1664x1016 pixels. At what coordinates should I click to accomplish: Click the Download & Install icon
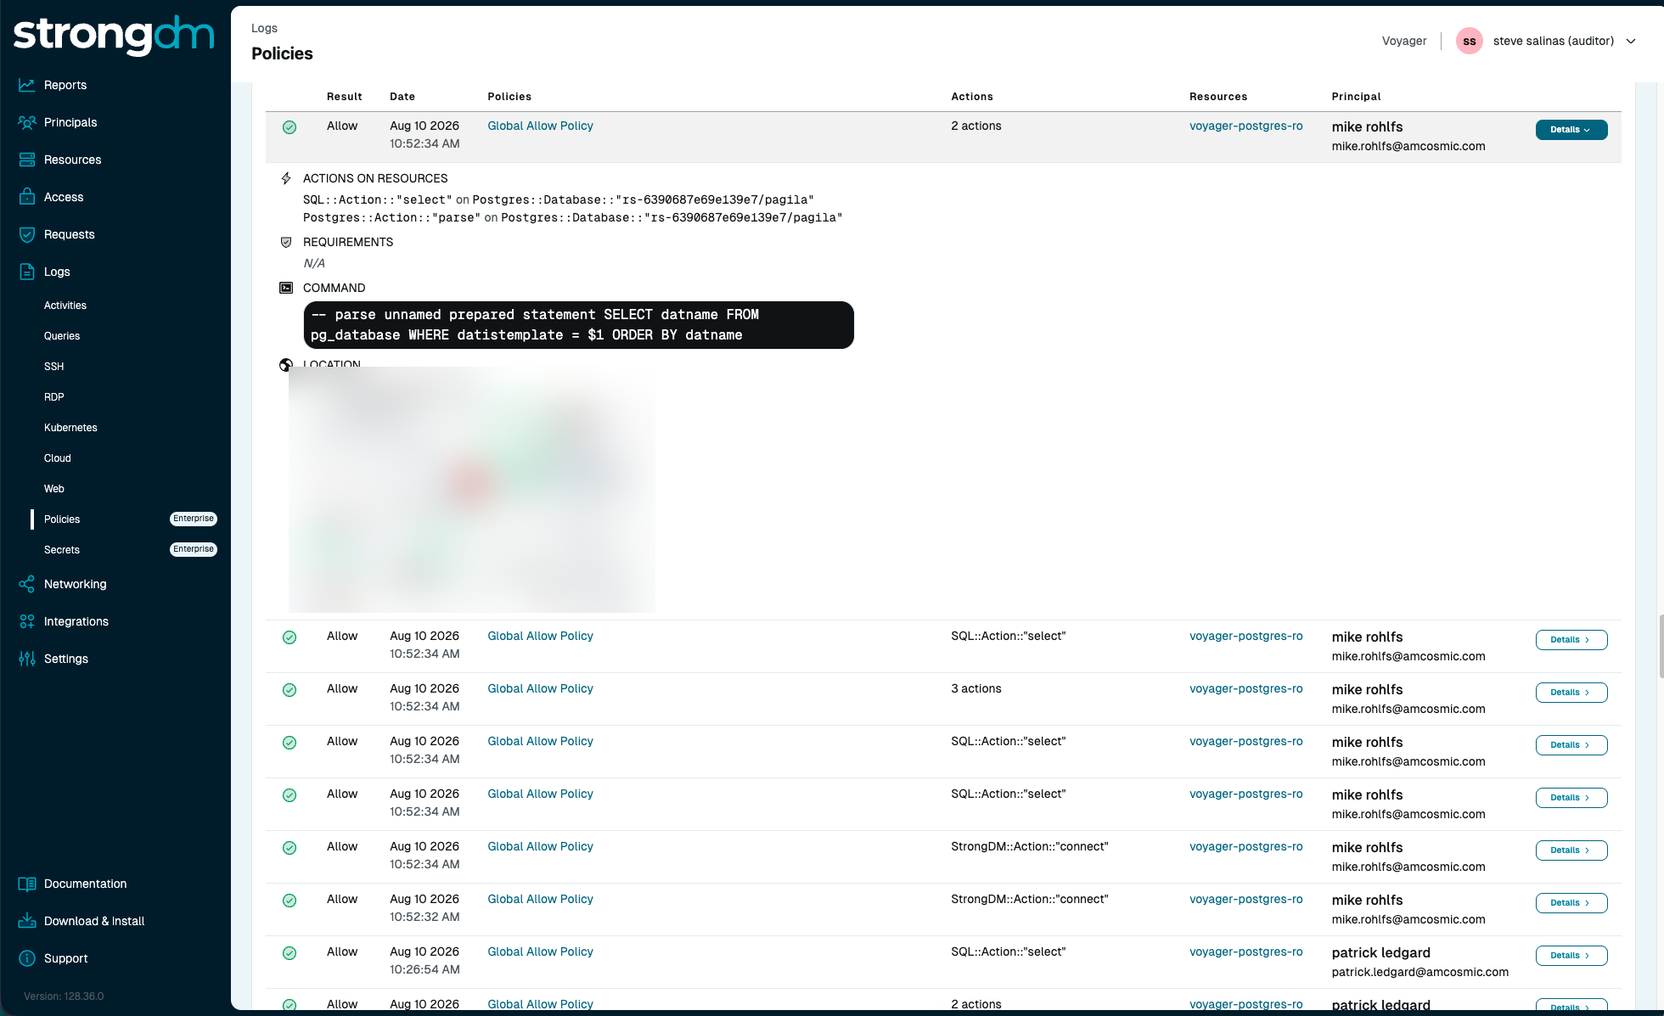[x=27, y=921]
